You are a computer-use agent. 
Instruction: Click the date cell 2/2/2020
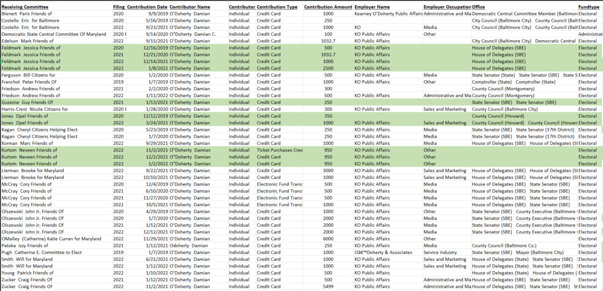click(158, 88)
